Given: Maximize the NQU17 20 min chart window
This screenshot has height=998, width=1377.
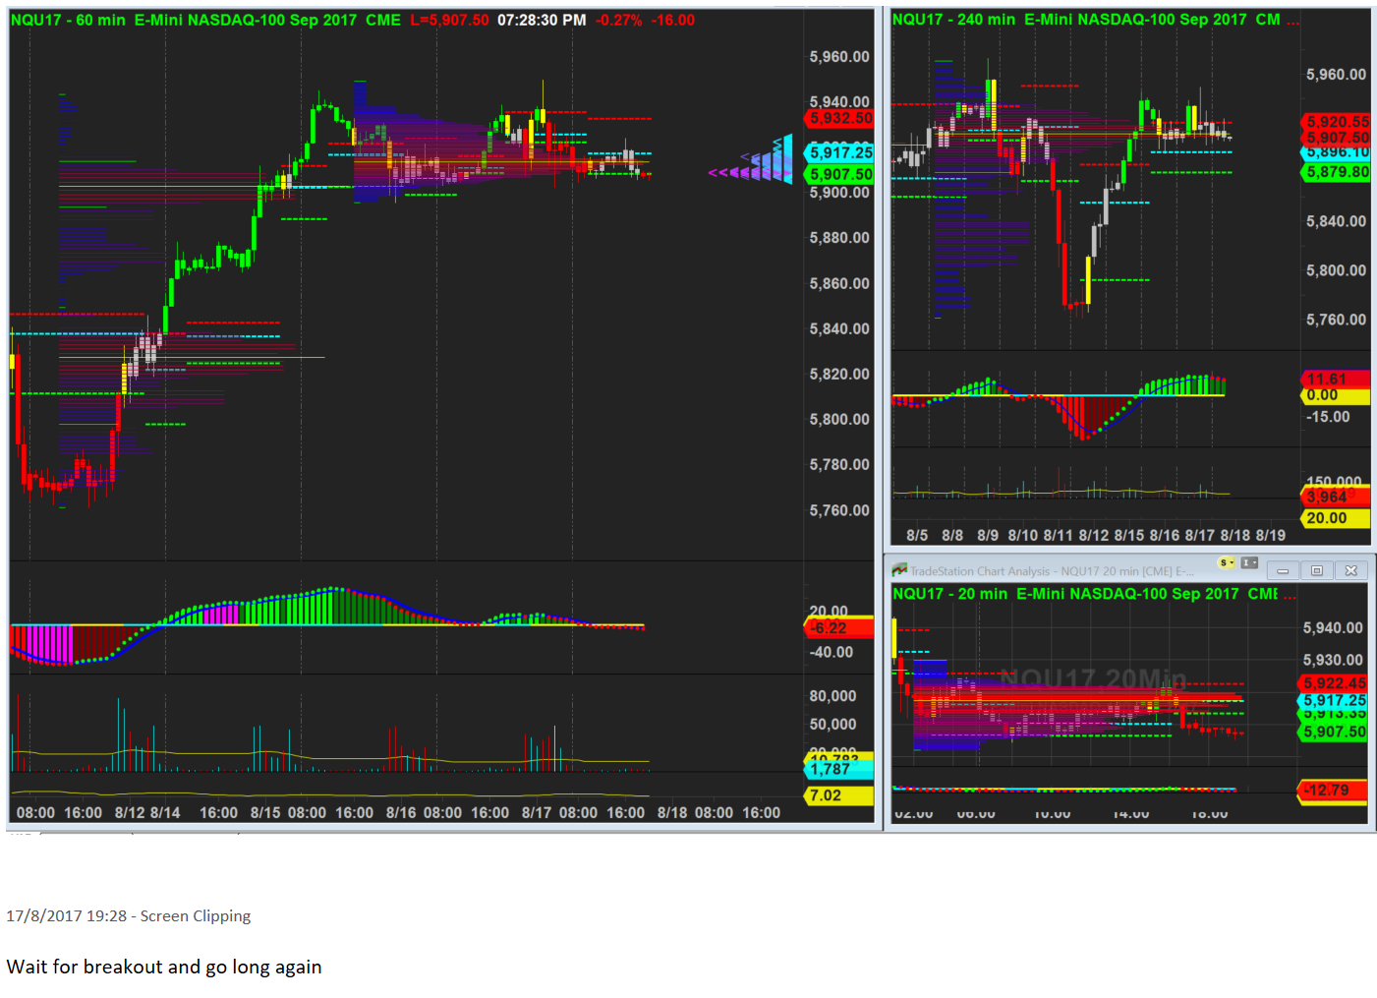Looking at the screenshot, I should click(x=1317, y=570).
